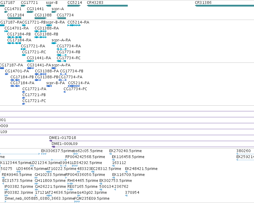Select transcript scpr-A-RA
Screen dimensions: 254x203
[x=54, y=43]
